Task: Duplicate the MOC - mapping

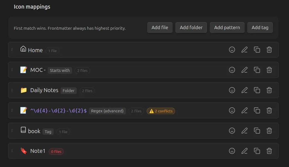Action: [x=257, y=70]
